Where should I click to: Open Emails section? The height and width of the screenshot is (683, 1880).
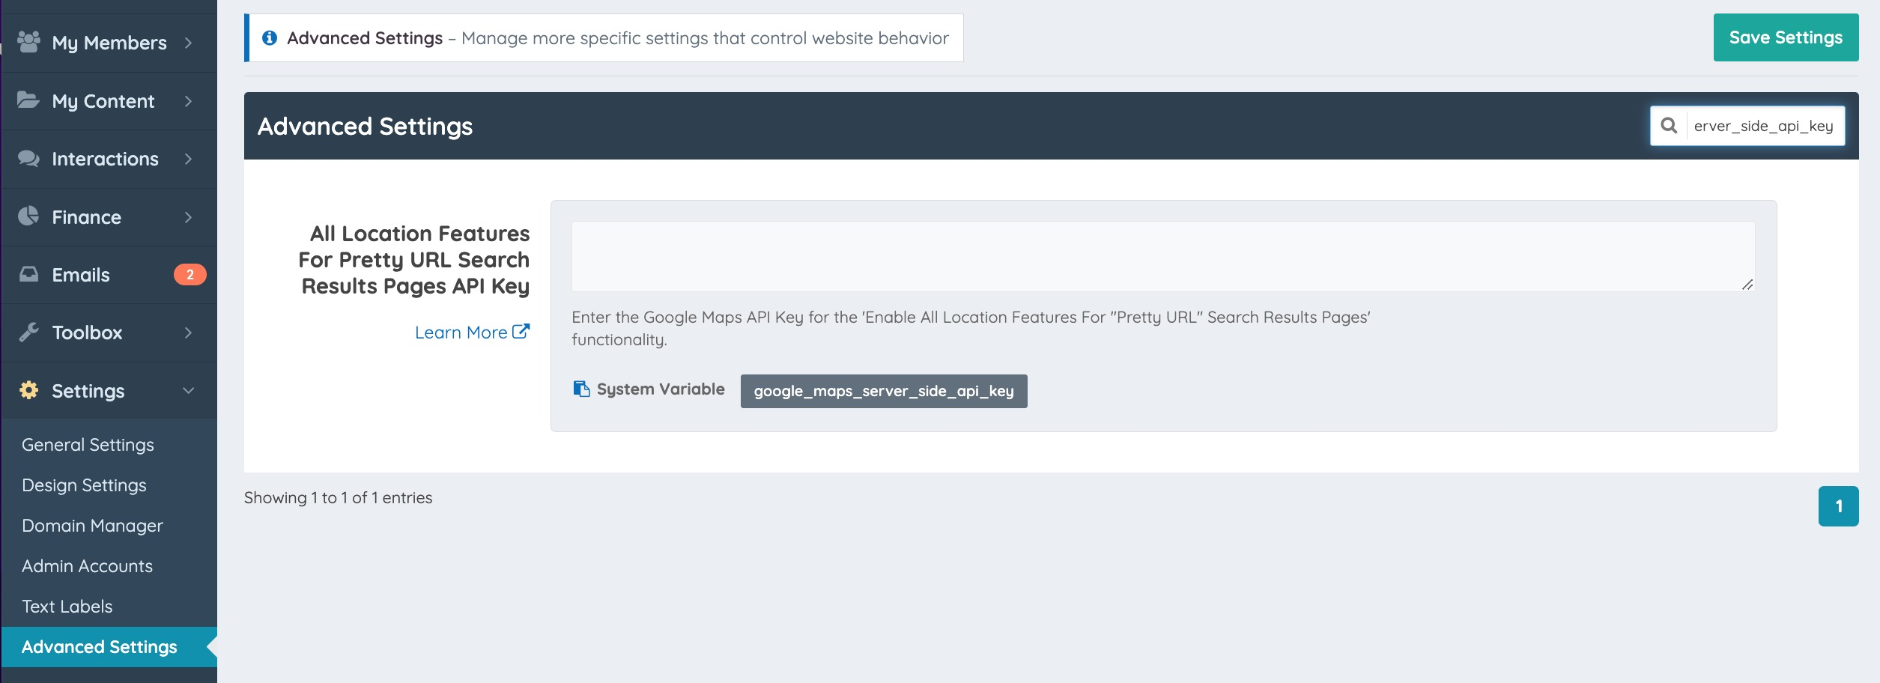click(x=109, y=275)
